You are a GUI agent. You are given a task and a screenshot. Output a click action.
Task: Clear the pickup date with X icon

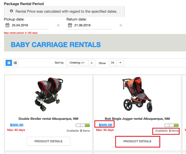click(x=58, y=25)
